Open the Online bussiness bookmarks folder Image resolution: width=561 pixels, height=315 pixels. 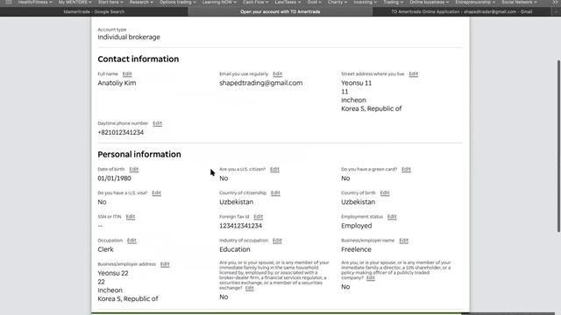coord(429,2)
